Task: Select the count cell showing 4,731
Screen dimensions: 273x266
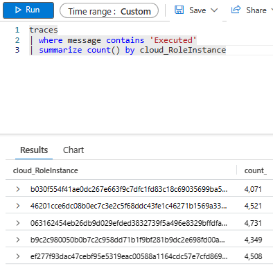Action: (x=253, y=223)
